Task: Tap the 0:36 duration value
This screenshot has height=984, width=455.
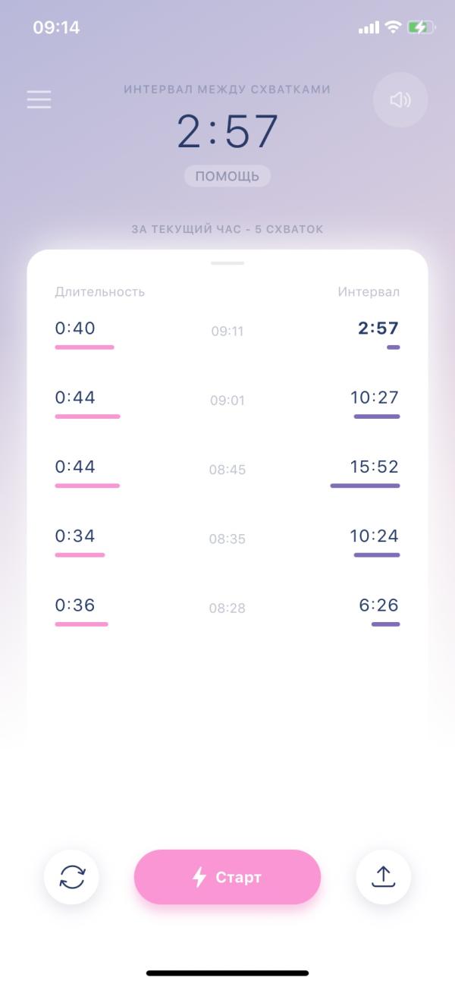Action: point(75,605)
